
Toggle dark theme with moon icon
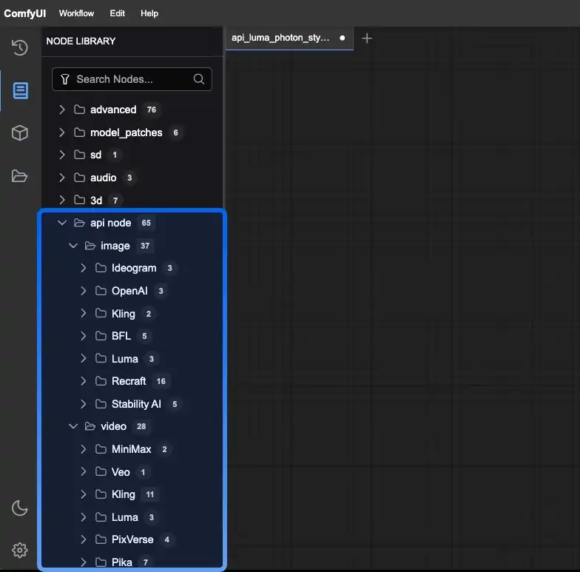click(x=20, y=508)
